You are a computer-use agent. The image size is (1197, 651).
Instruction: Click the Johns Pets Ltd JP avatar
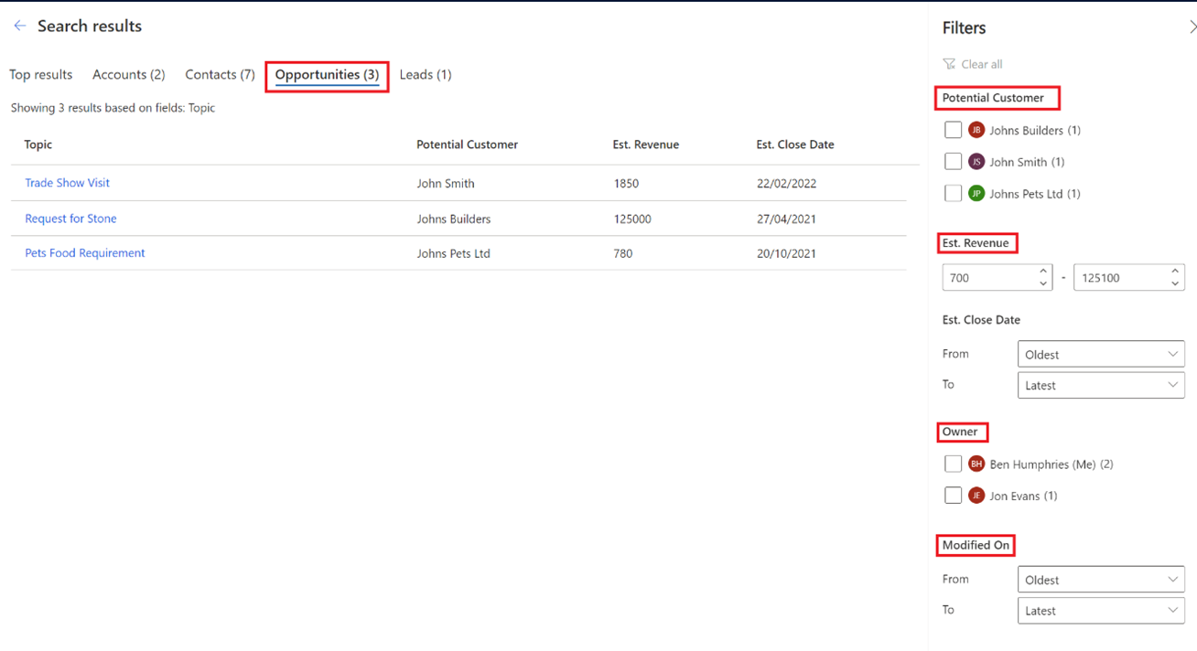tap(976, 194)
